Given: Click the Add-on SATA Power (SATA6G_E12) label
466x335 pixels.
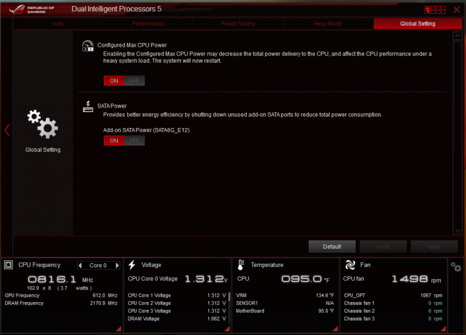Looking at the screenshot, I should (146, 130).
